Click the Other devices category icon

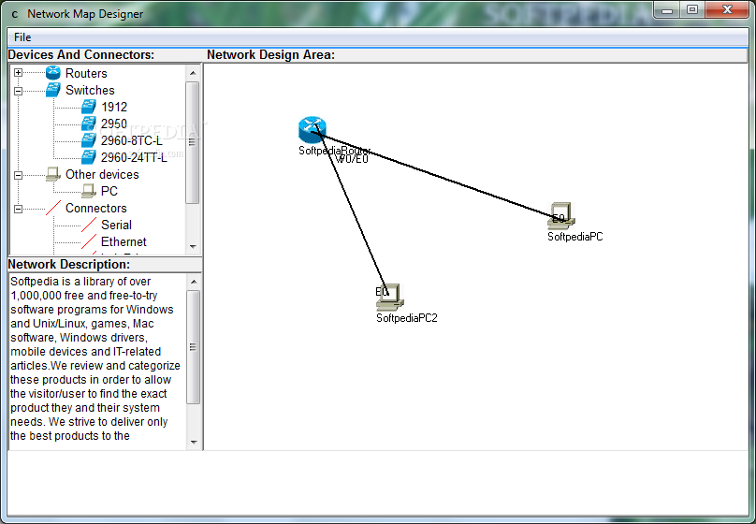click(53, 174)
